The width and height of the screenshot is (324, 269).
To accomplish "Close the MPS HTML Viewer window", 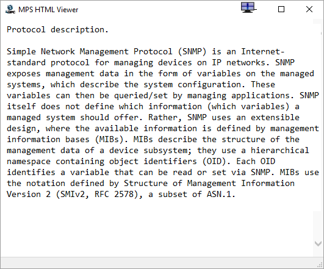I will click(309, 9).
